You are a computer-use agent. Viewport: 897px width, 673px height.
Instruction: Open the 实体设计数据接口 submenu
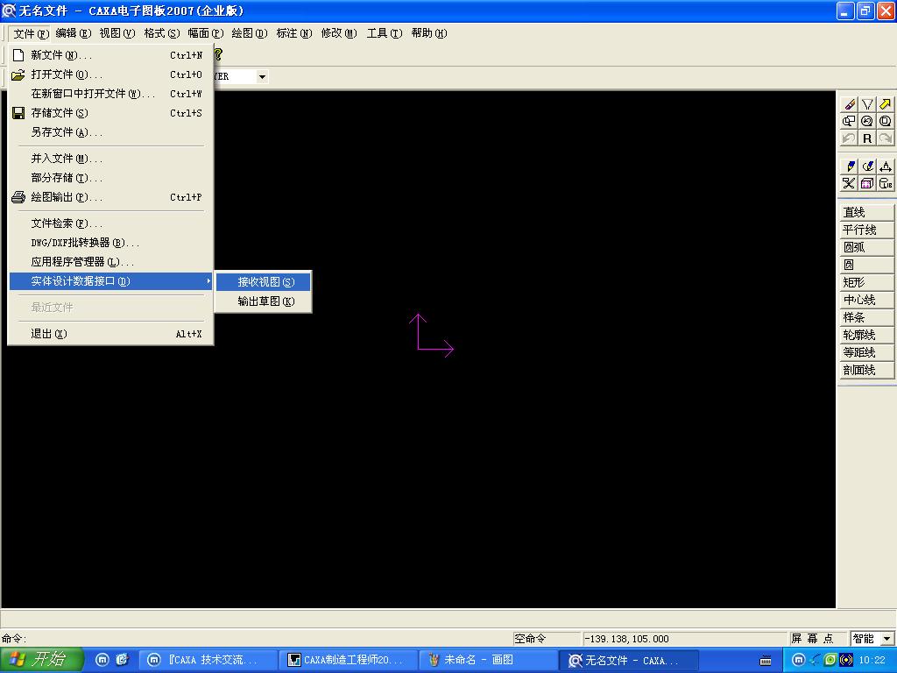(x=111, y=281)
